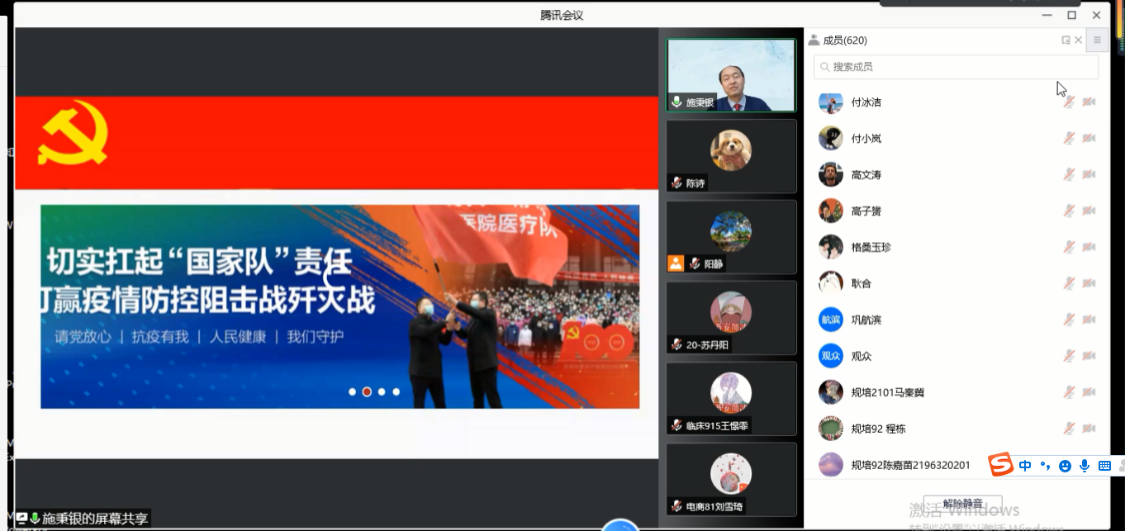Click the camera icon for 耿合

pyautogui.click(x=1089, y=283)
